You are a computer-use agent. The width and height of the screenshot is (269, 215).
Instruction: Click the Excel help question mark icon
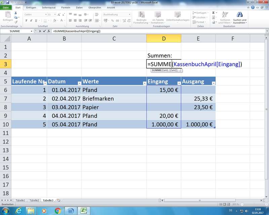[x=253, y=7]
